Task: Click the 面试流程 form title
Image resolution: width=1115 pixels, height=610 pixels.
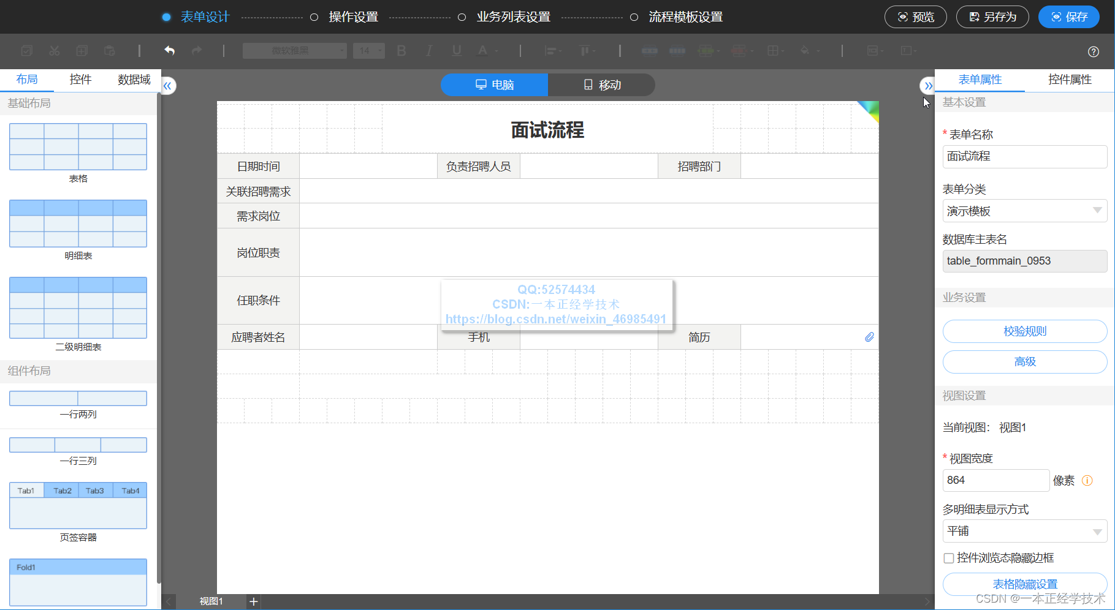Action: click(x=547, y=130)
